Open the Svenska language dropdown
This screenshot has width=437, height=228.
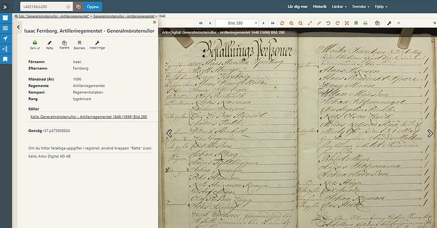361,6
